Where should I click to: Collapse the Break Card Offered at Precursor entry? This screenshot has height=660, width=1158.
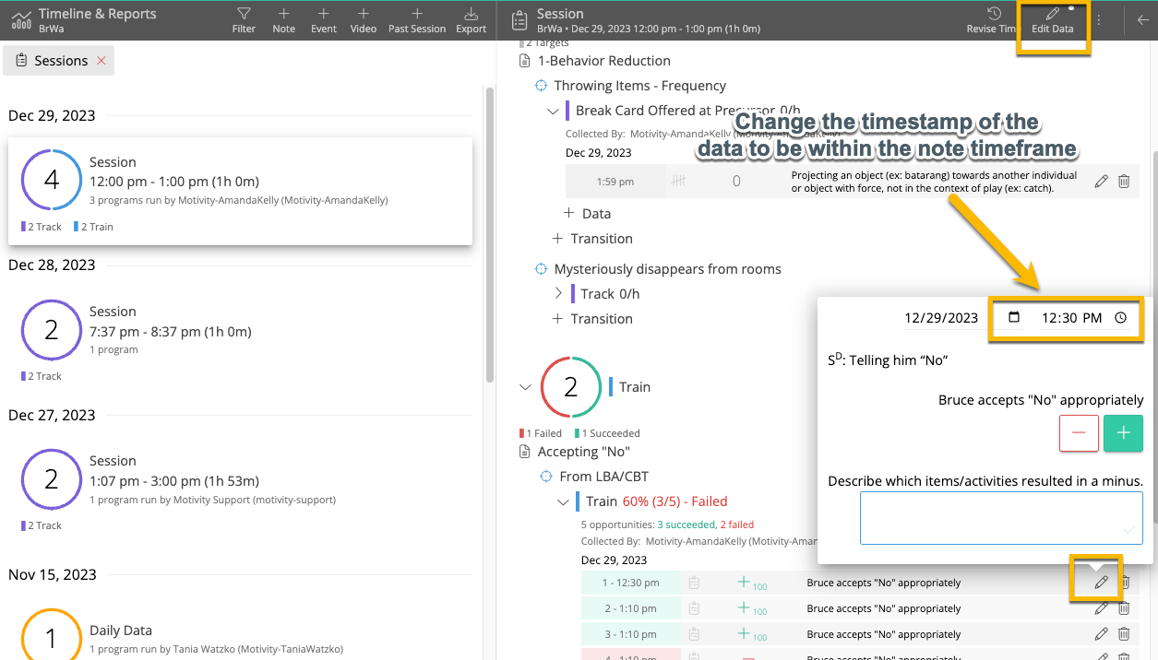coord(553,110)
